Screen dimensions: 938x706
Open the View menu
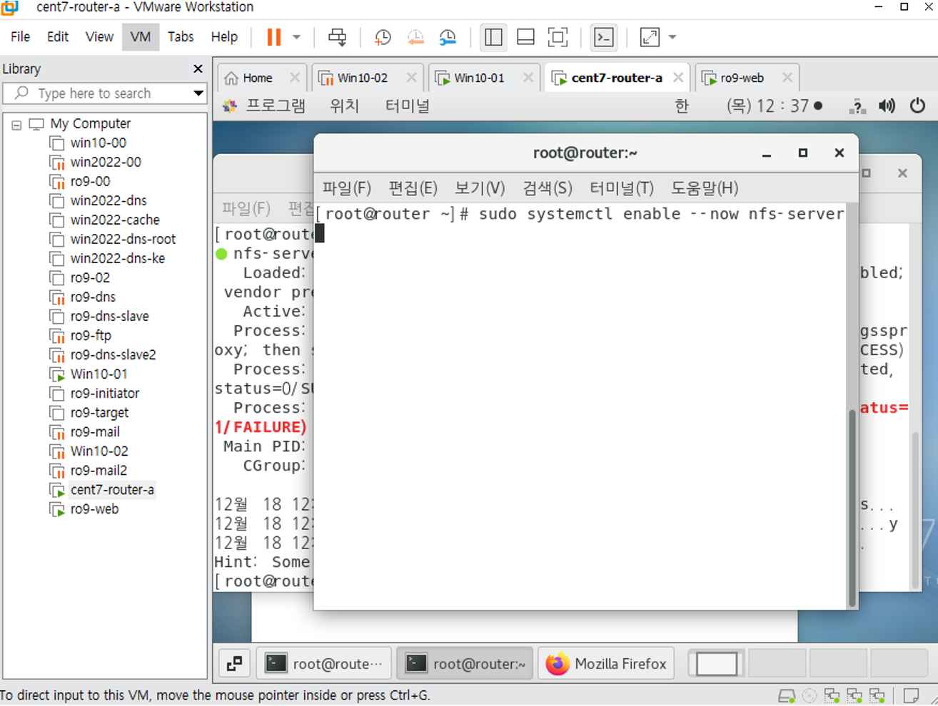coord(99,37)
